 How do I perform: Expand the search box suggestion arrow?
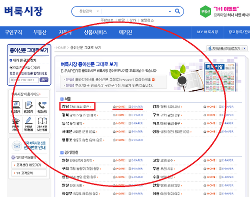[170, 12]
